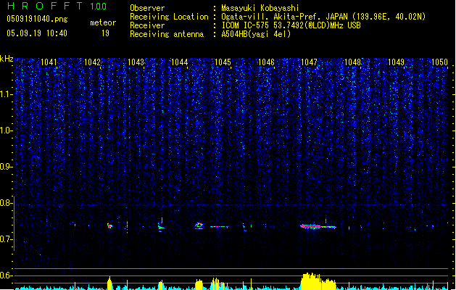Click the 0.8 kHz axis label
The image size is (456, 290).
[x=7, y=203]
